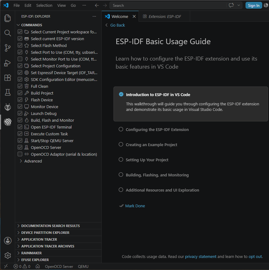The width and height of the screenshot is (269, 270).
Task: Open the ESP-IDF Espressif view
Action: (x=8, y=122)
